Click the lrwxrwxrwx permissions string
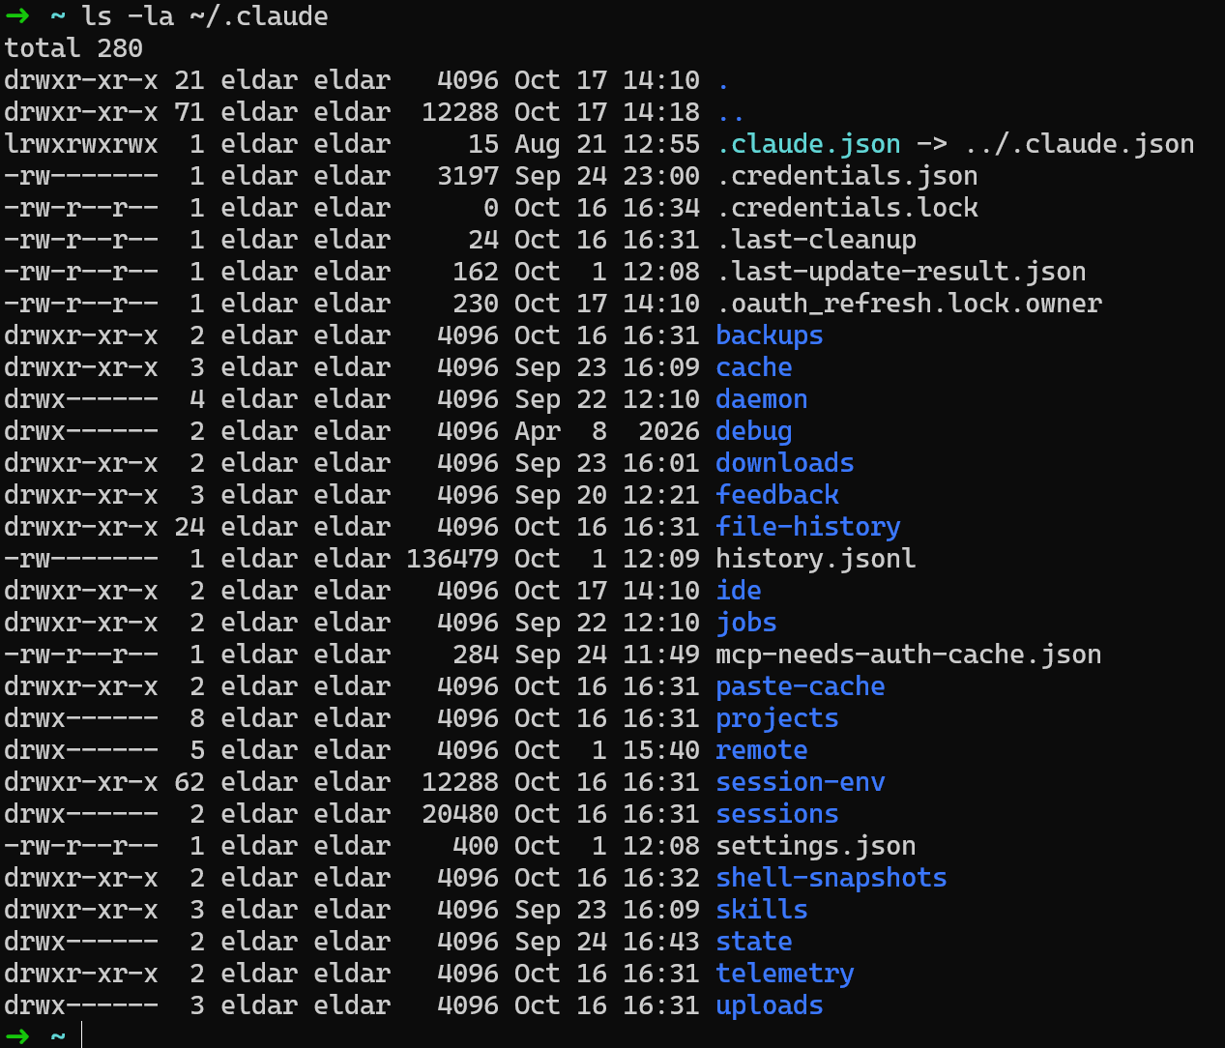Screen dimensions: 1225x1048 point(81,144)
